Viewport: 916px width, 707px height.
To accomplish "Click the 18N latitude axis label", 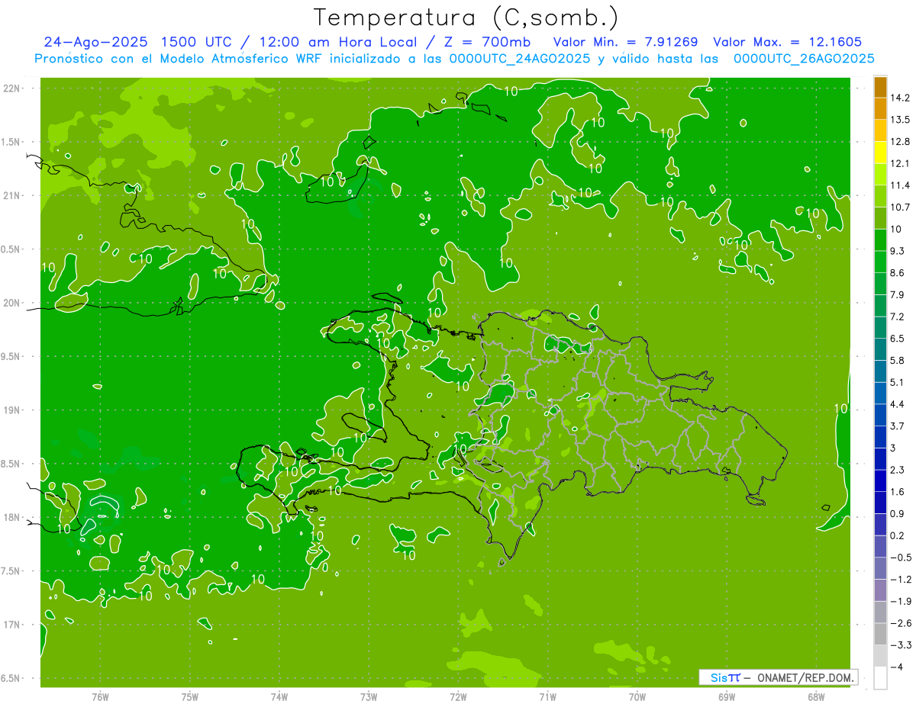I will [12, 517].
